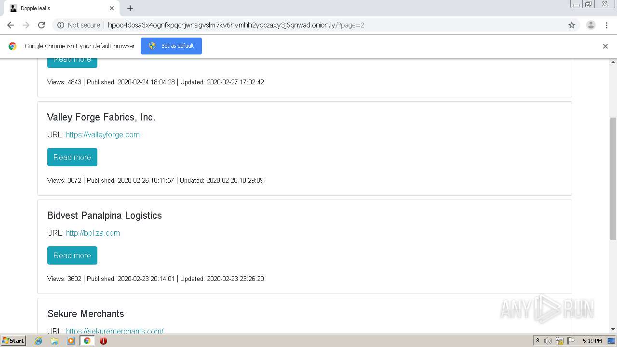Set Chrome as default browser
This screenshot has width=617, height=347.
point(171,46)
